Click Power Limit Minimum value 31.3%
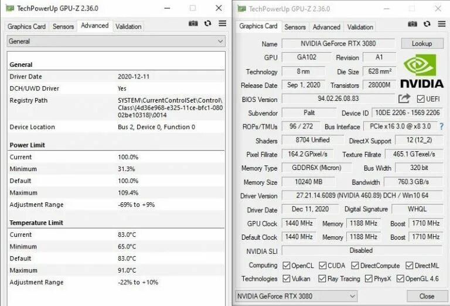 [127, 169]
